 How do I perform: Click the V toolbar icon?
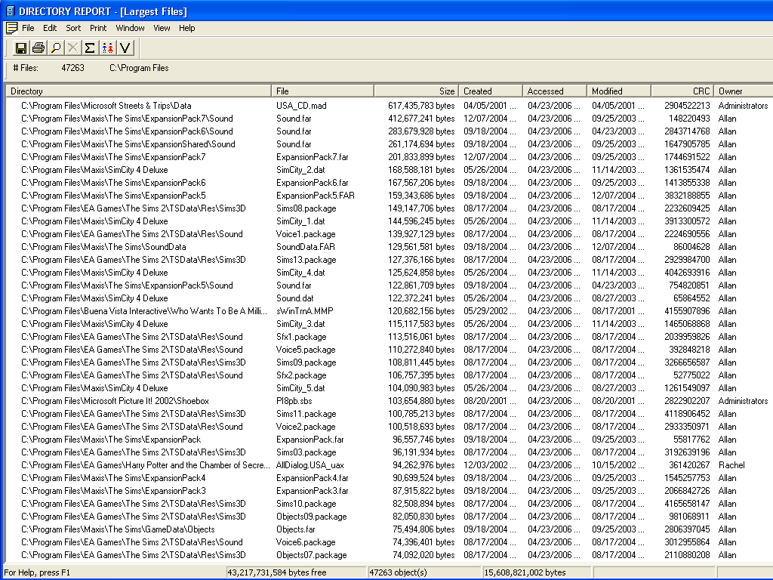click(x=125, y=48)
